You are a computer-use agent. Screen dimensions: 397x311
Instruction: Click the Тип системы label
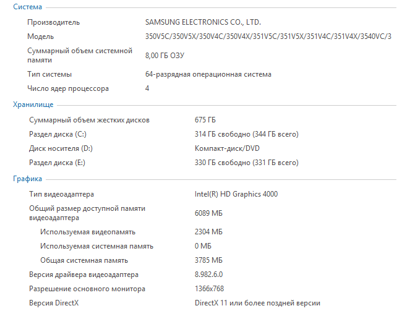click(49, 74)
